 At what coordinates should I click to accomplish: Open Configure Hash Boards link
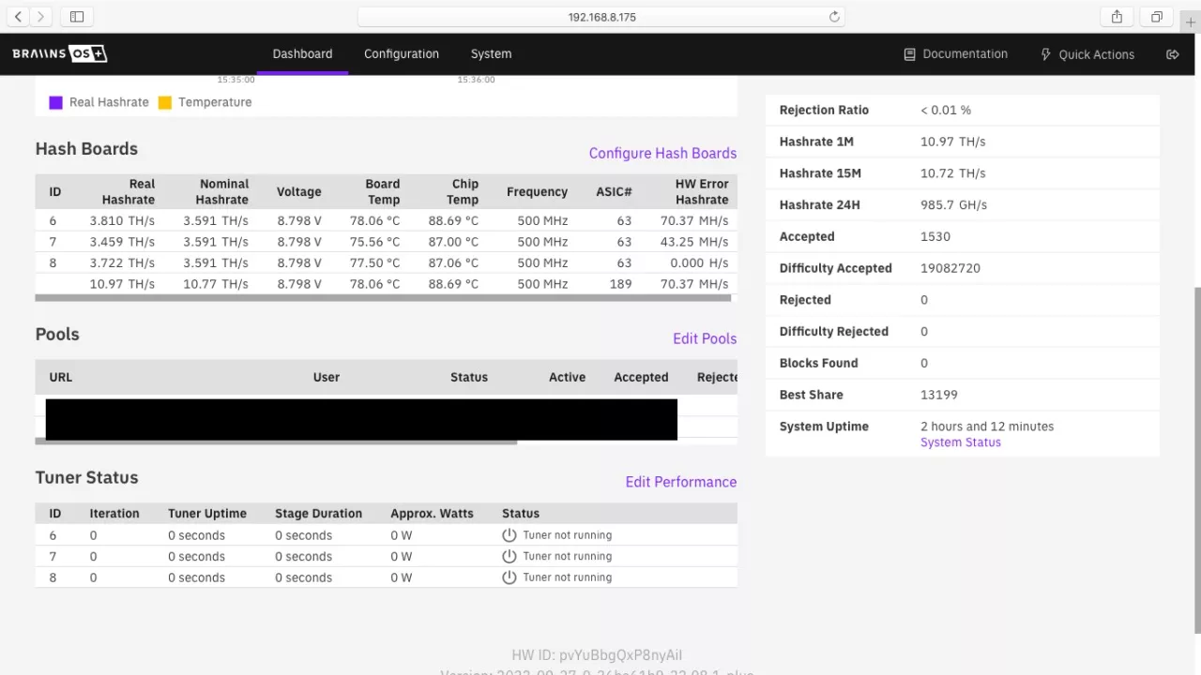662,153
